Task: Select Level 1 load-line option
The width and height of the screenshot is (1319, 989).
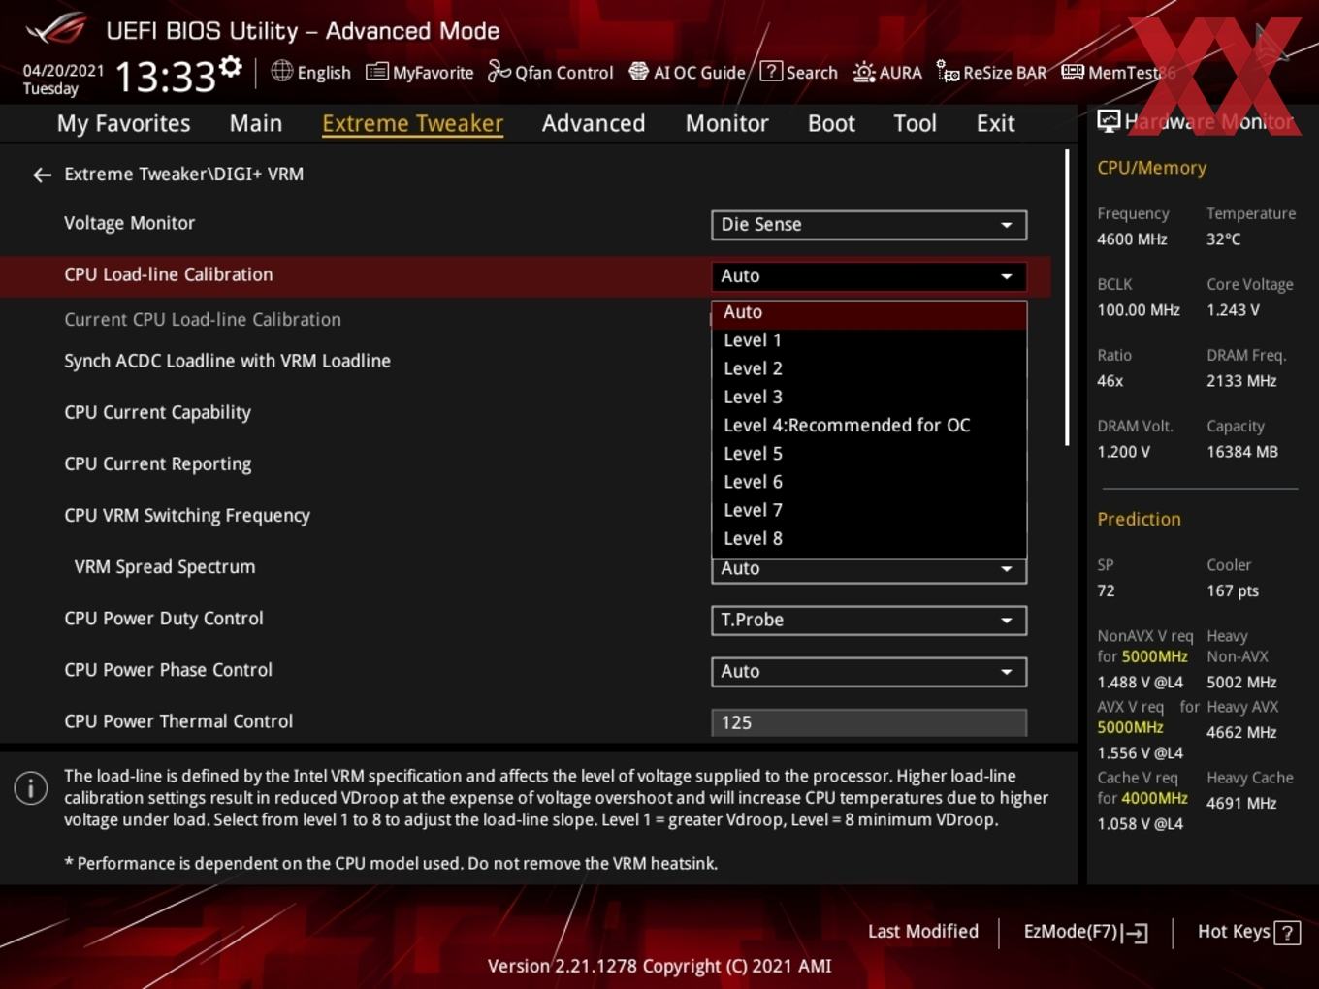Action: (869, 340)
